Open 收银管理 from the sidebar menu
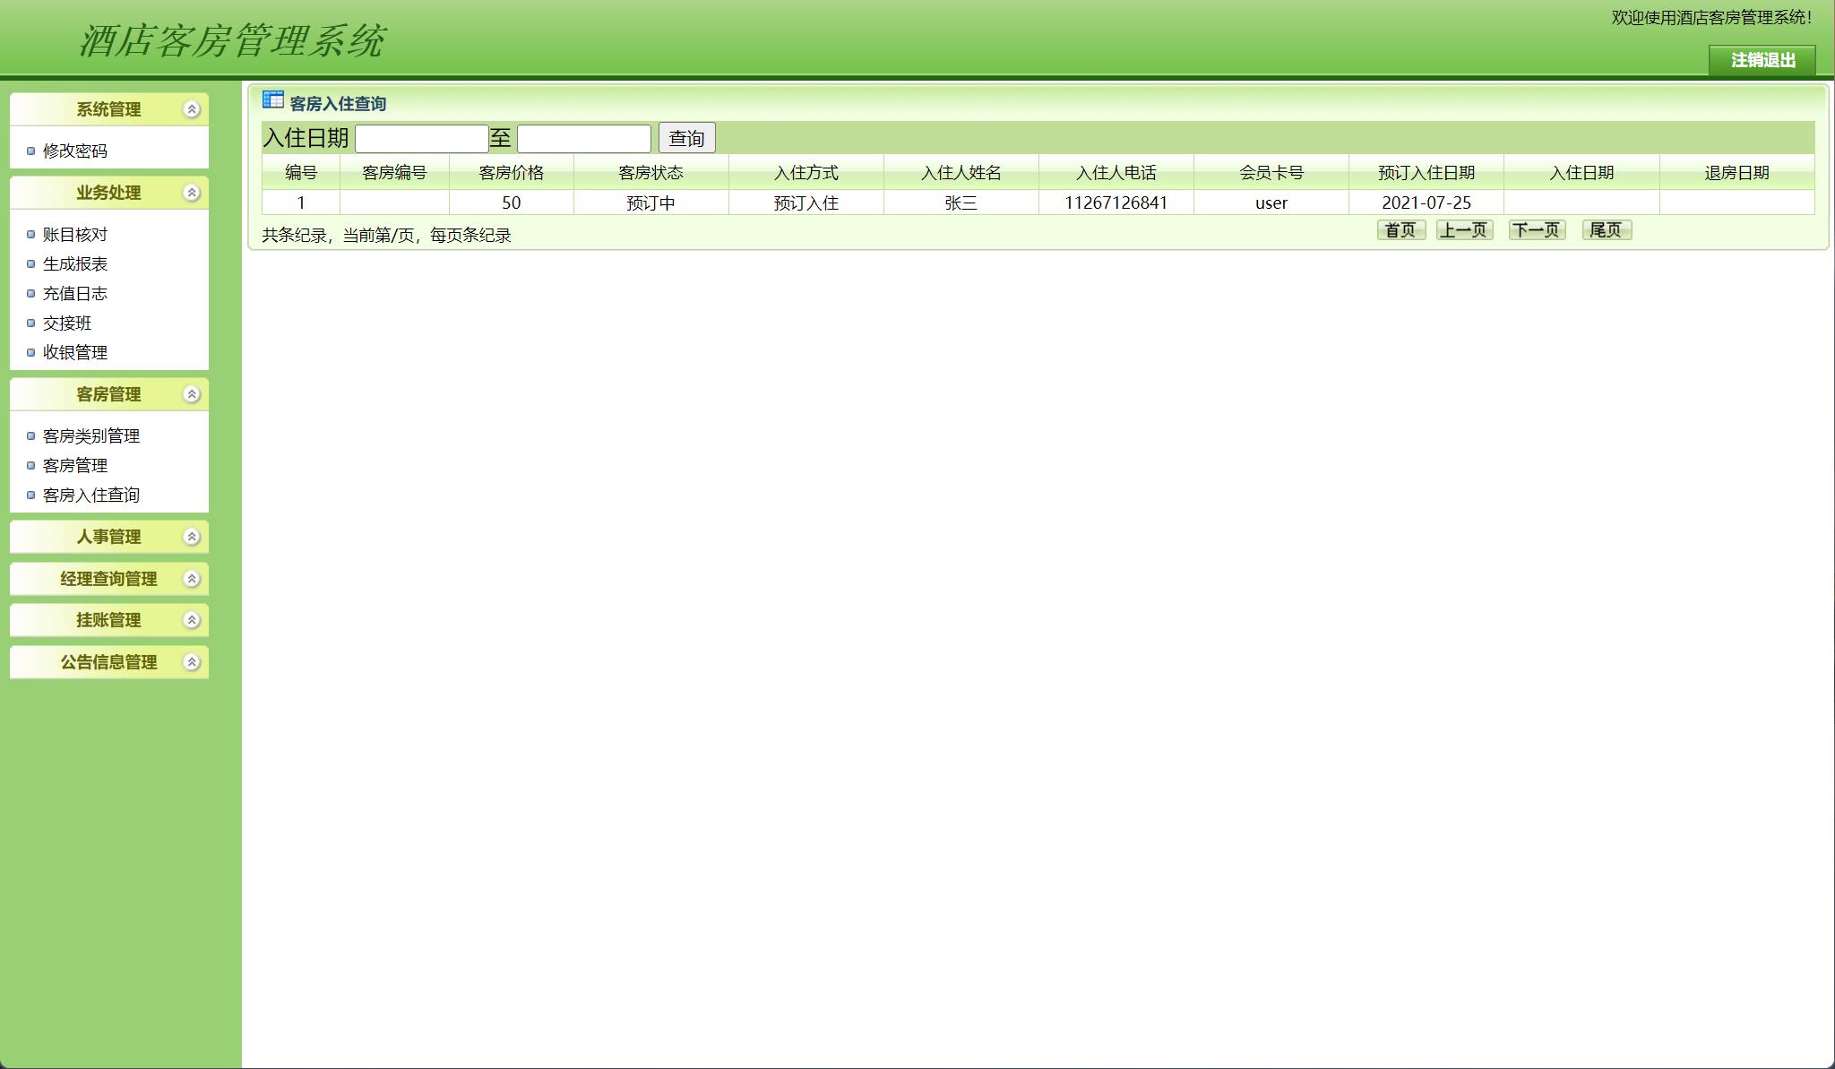 76,352
